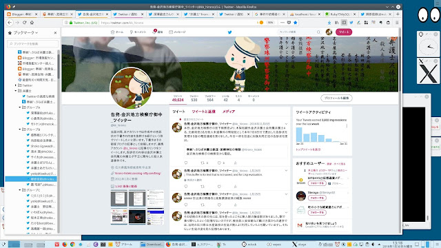Collapse the グループC bookmark folder

20,190
